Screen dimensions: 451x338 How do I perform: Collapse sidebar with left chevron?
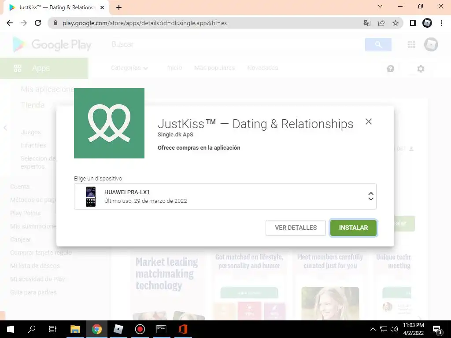[5, 128]
